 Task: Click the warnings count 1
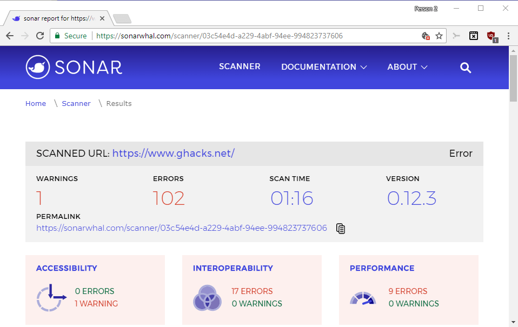[x=39, y=198]
